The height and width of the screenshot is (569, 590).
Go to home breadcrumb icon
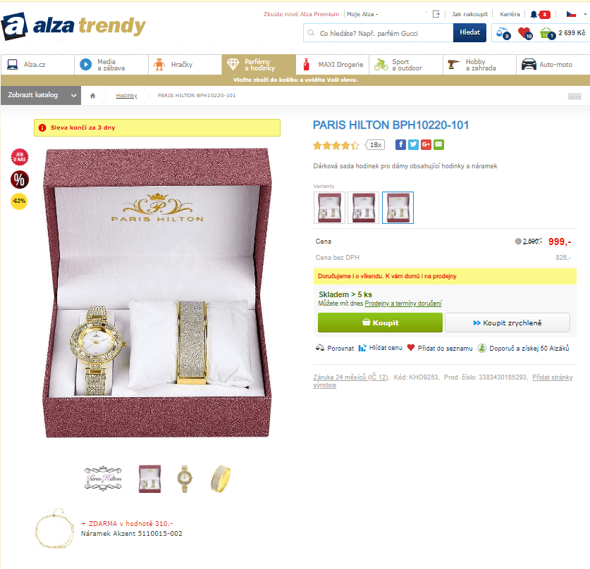(93, 96)
